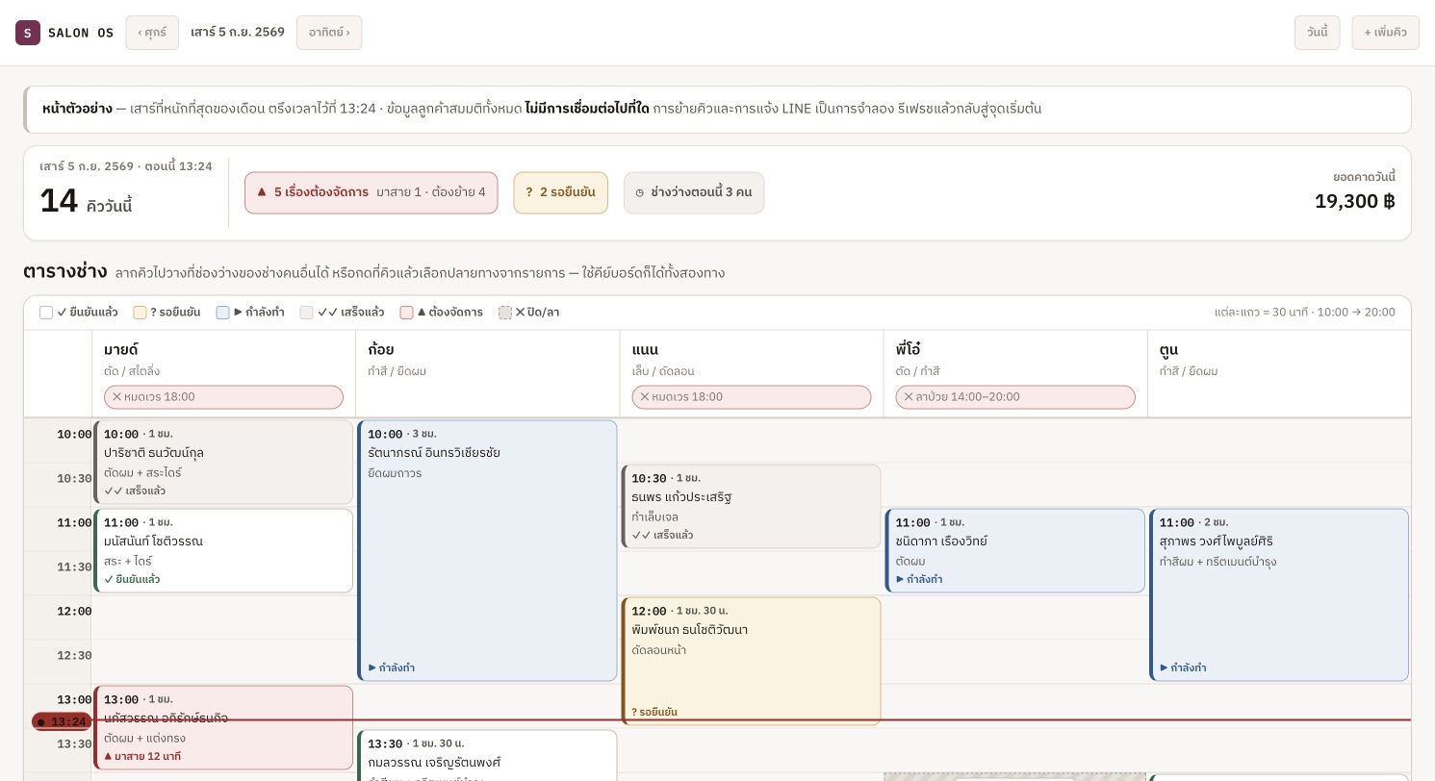Click the ยืนยันแล้ว legend color swatch
1435x781 pixels.
click(46, 313)
